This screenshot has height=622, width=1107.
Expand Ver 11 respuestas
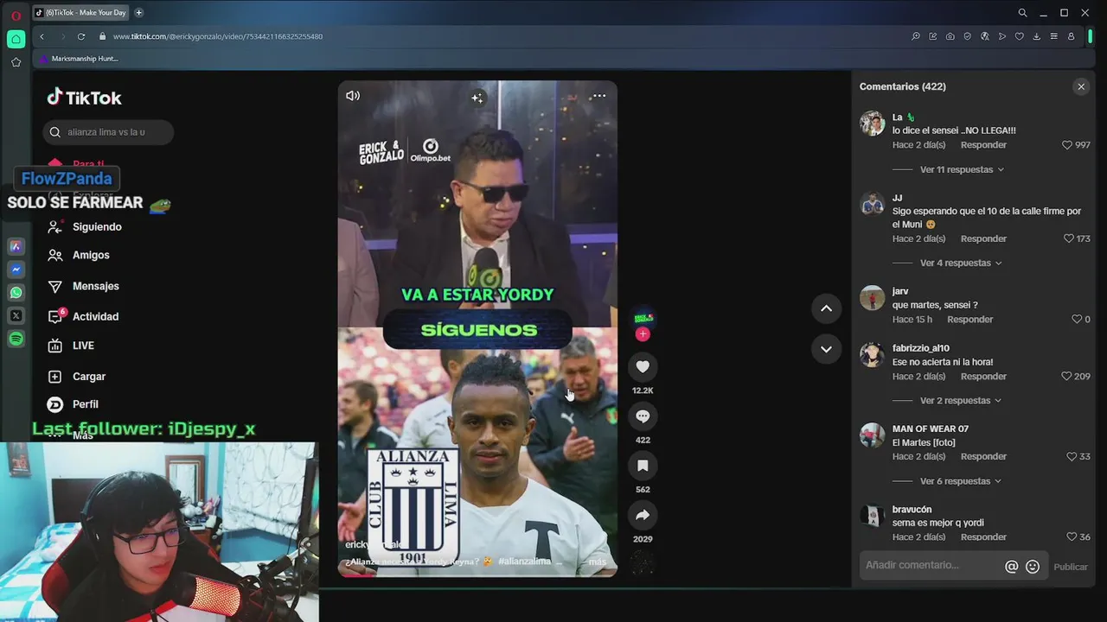tap(962, 169)
